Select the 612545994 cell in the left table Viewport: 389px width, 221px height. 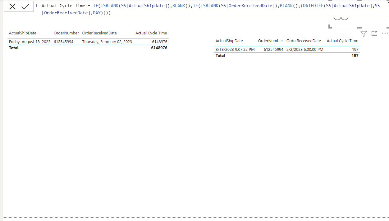[63, 42]
